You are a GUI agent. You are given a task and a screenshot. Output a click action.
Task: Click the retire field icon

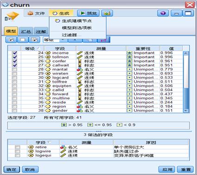point(31,147)
